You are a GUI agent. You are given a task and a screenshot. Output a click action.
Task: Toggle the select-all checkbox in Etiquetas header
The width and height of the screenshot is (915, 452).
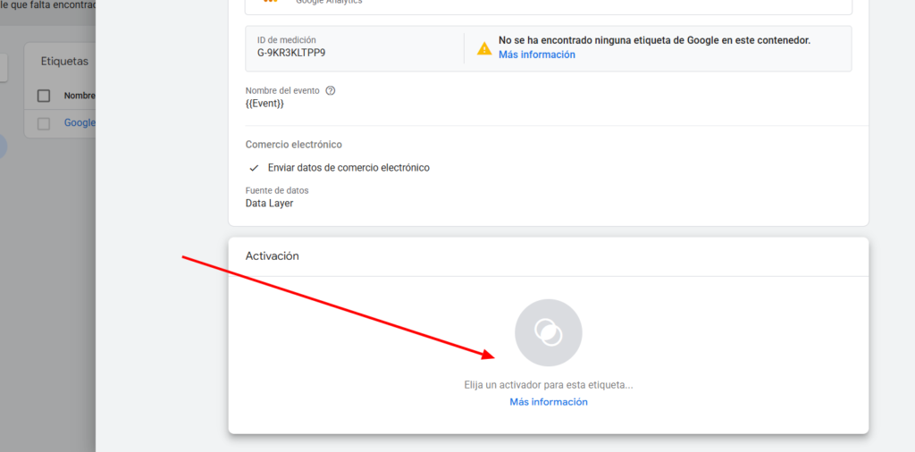coord(44,96)
